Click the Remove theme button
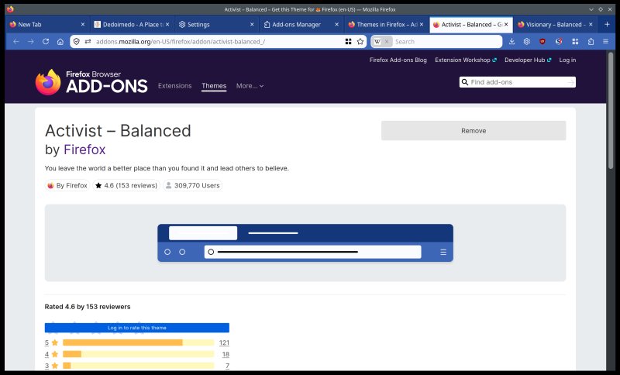The height and width of the screenshot is (375, 620). pos(474,131)
